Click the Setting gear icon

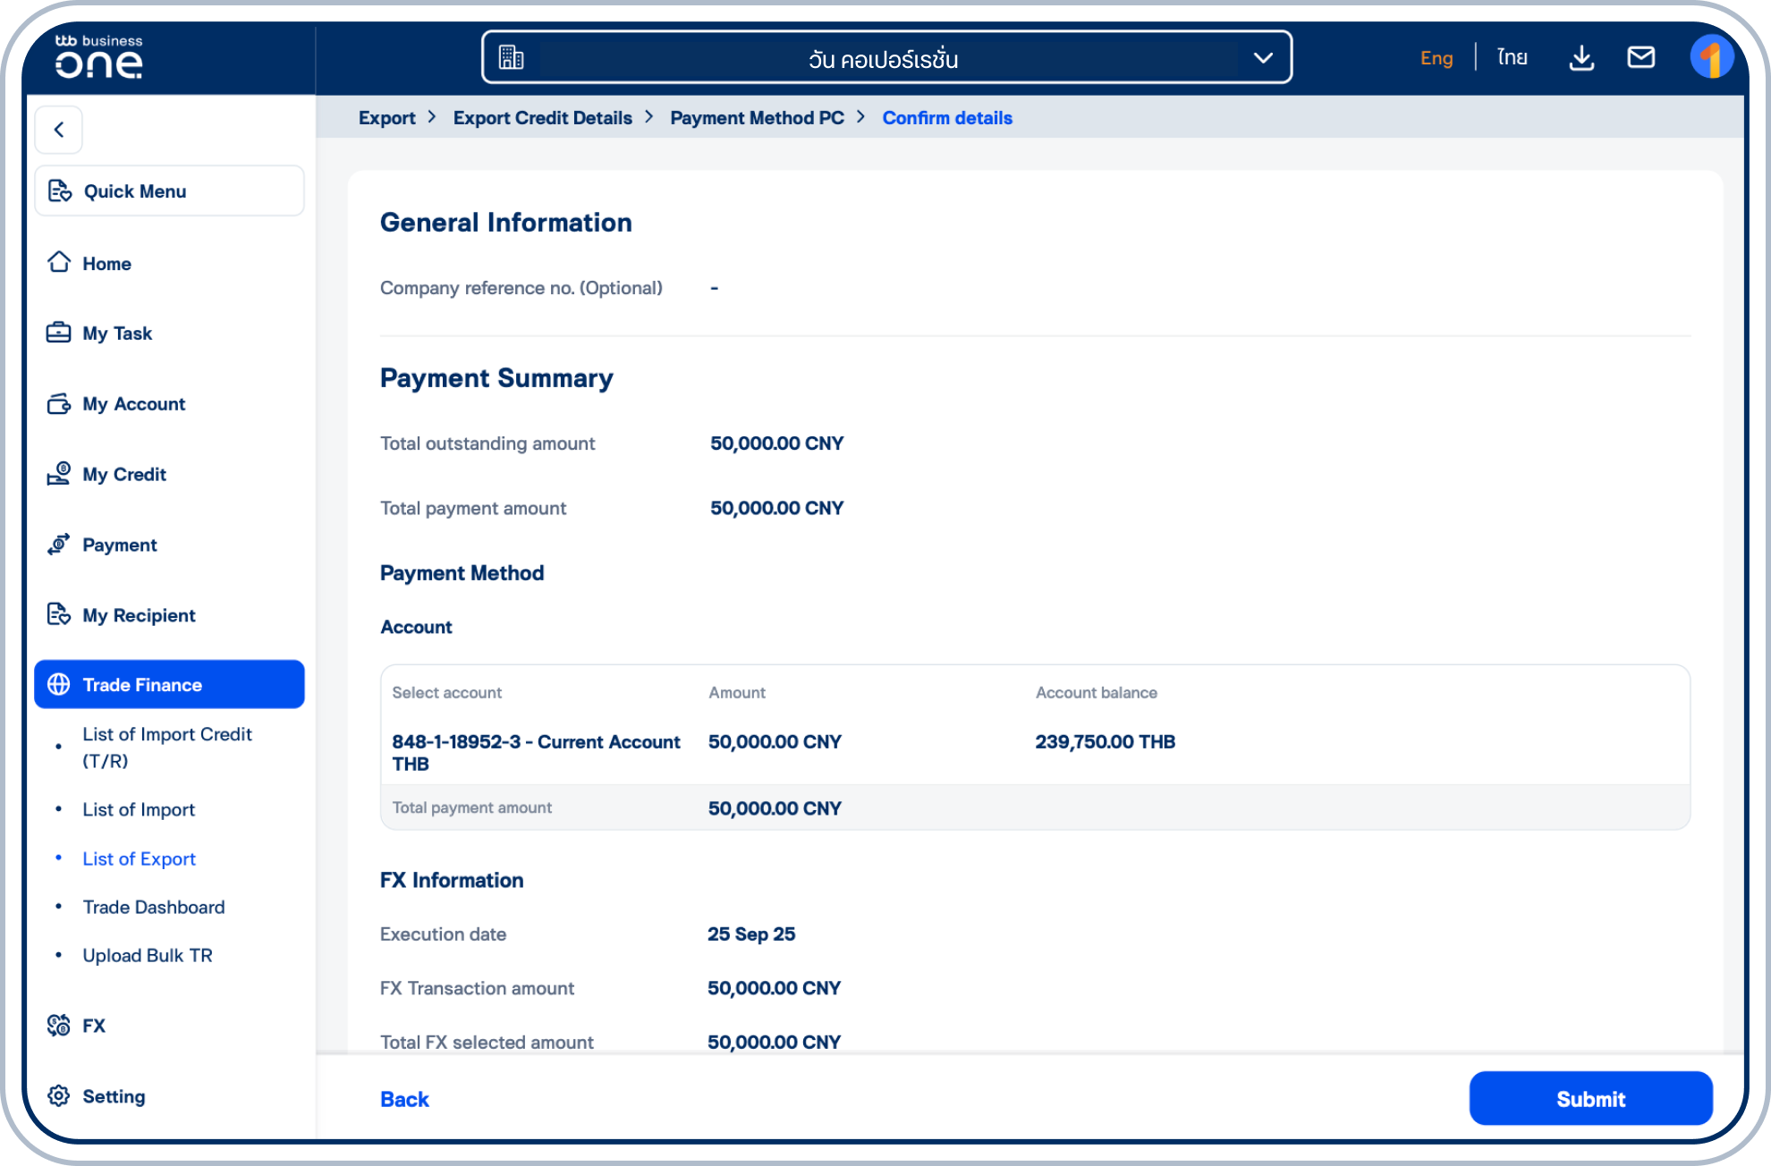click(59, 1096)
